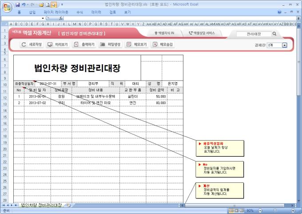Open the 결재란 2개 combo box dropdown
This screenshot has width=302, height=214.
[x=285, y=45]
